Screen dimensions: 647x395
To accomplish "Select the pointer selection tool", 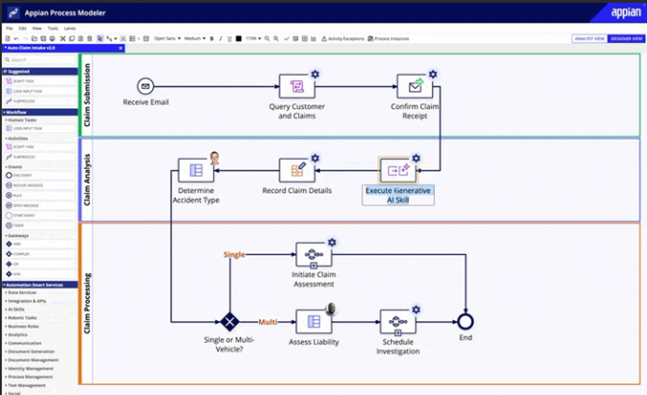I will pos(100,38).
